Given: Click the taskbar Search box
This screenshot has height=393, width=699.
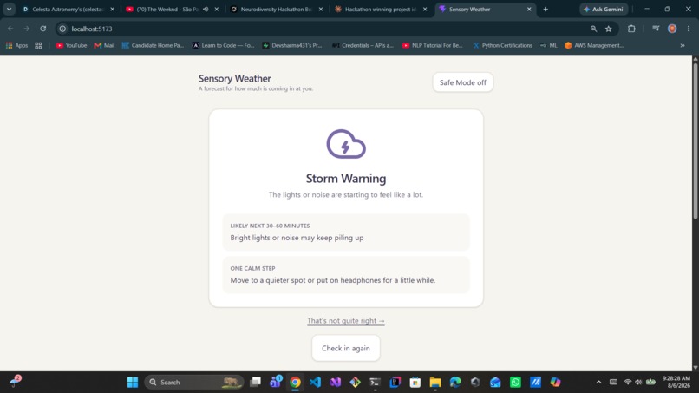Looking at the screenshot, I should coord(194,383).
